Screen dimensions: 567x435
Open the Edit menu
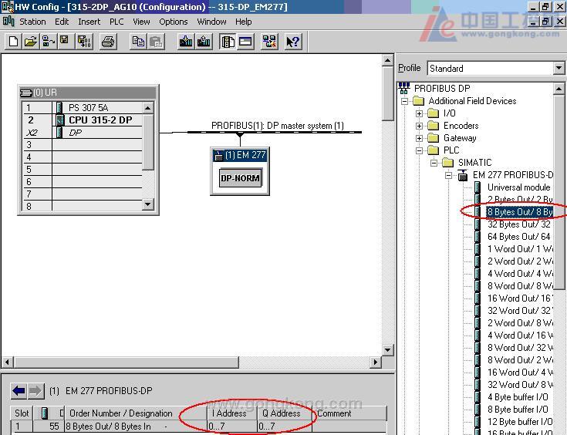[62, 22]
